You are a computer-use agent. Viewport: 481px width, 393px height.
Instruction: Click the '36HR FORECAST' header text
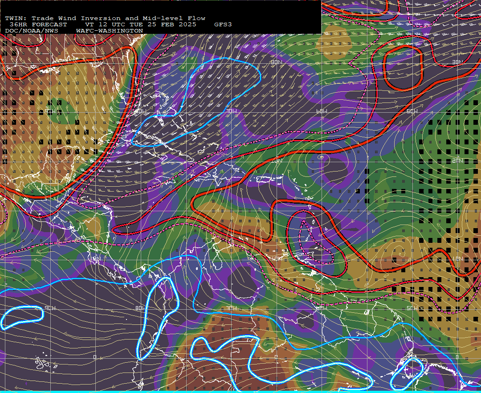point(38,25)
